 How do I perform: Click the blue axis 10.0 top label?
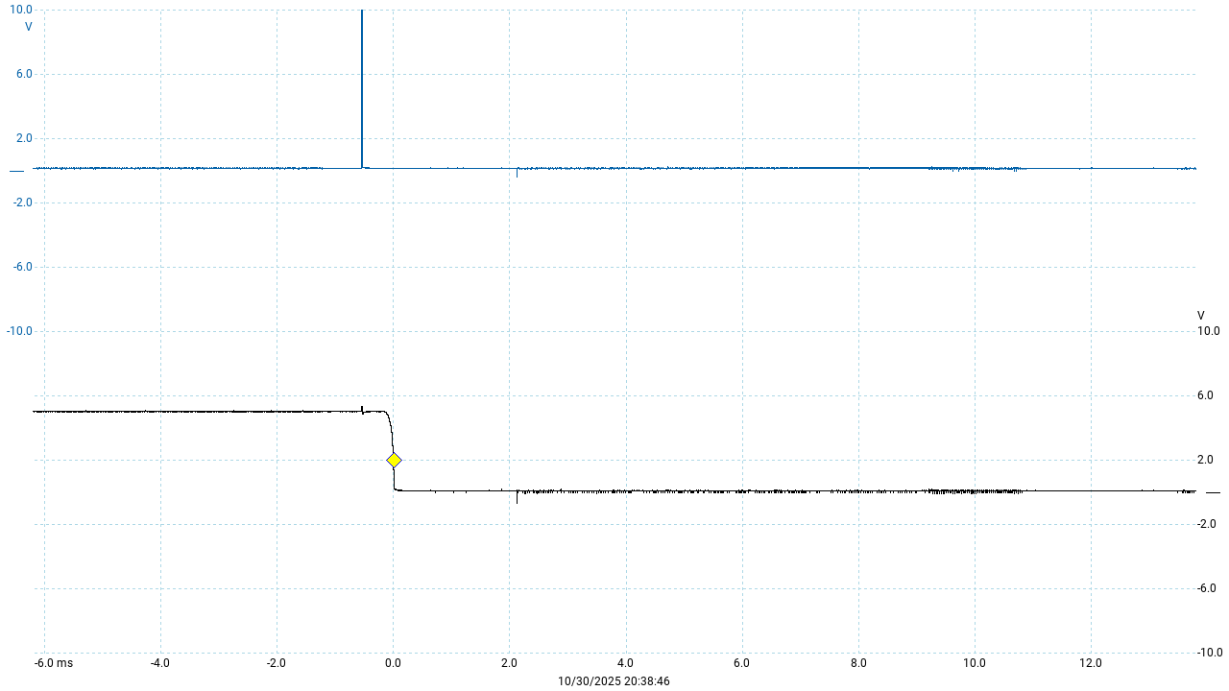tap(21, 10)
